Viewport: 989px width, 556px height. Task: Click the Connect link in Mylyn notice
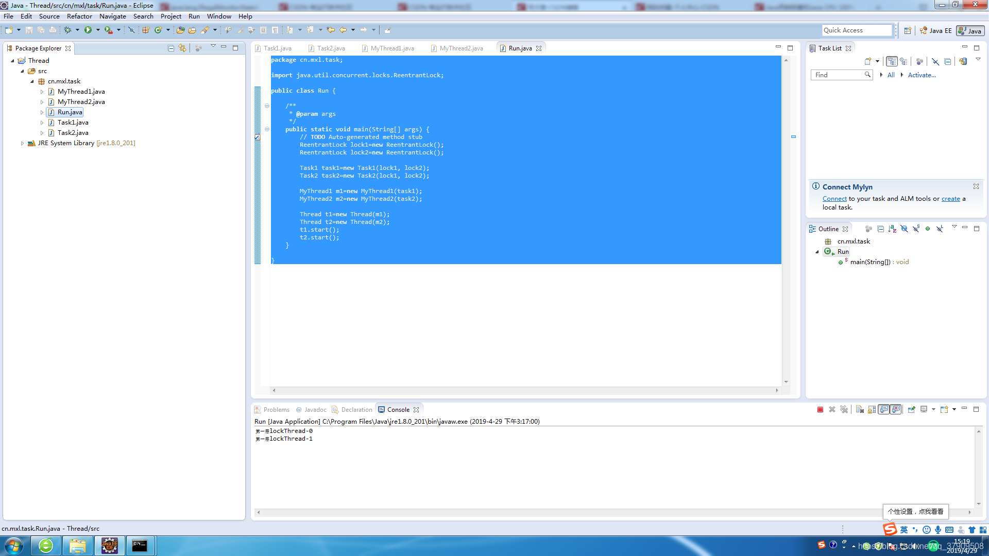(x=834, y=199)
